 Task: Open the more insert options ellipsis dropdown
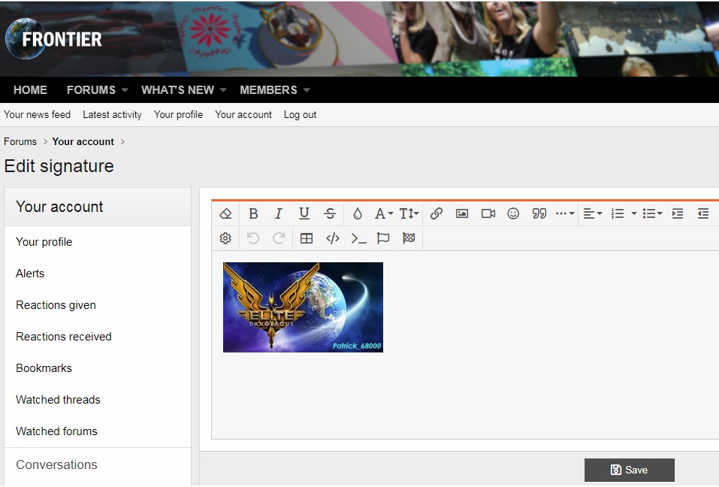(x=565, y=213)
